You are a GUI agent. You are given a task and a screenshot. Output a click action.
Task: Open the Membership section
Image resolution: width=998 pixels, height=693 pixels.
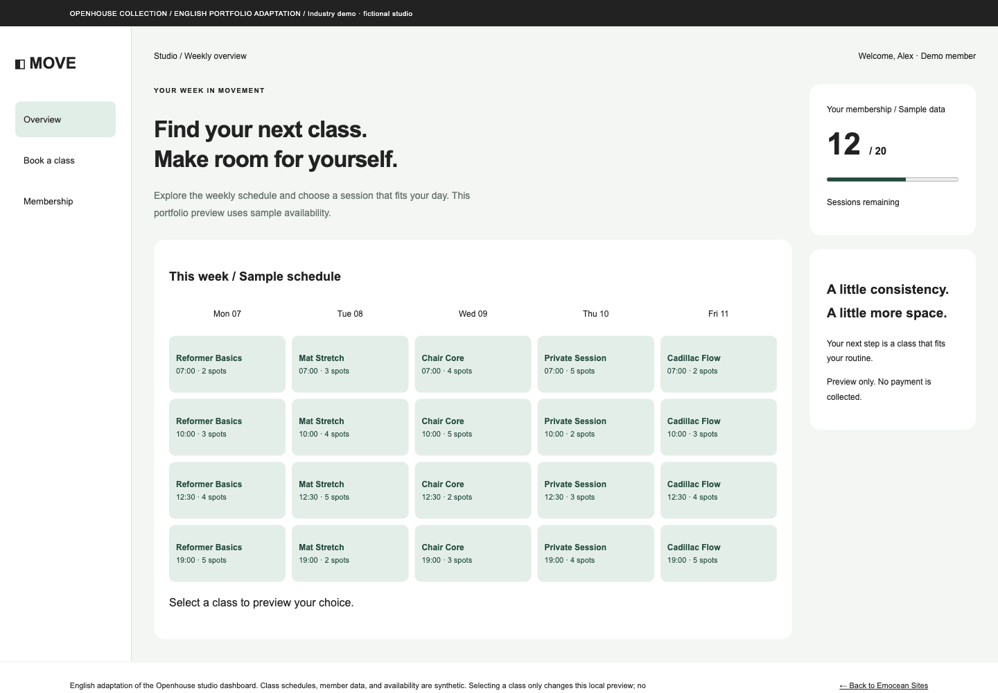tap(65, 201)
